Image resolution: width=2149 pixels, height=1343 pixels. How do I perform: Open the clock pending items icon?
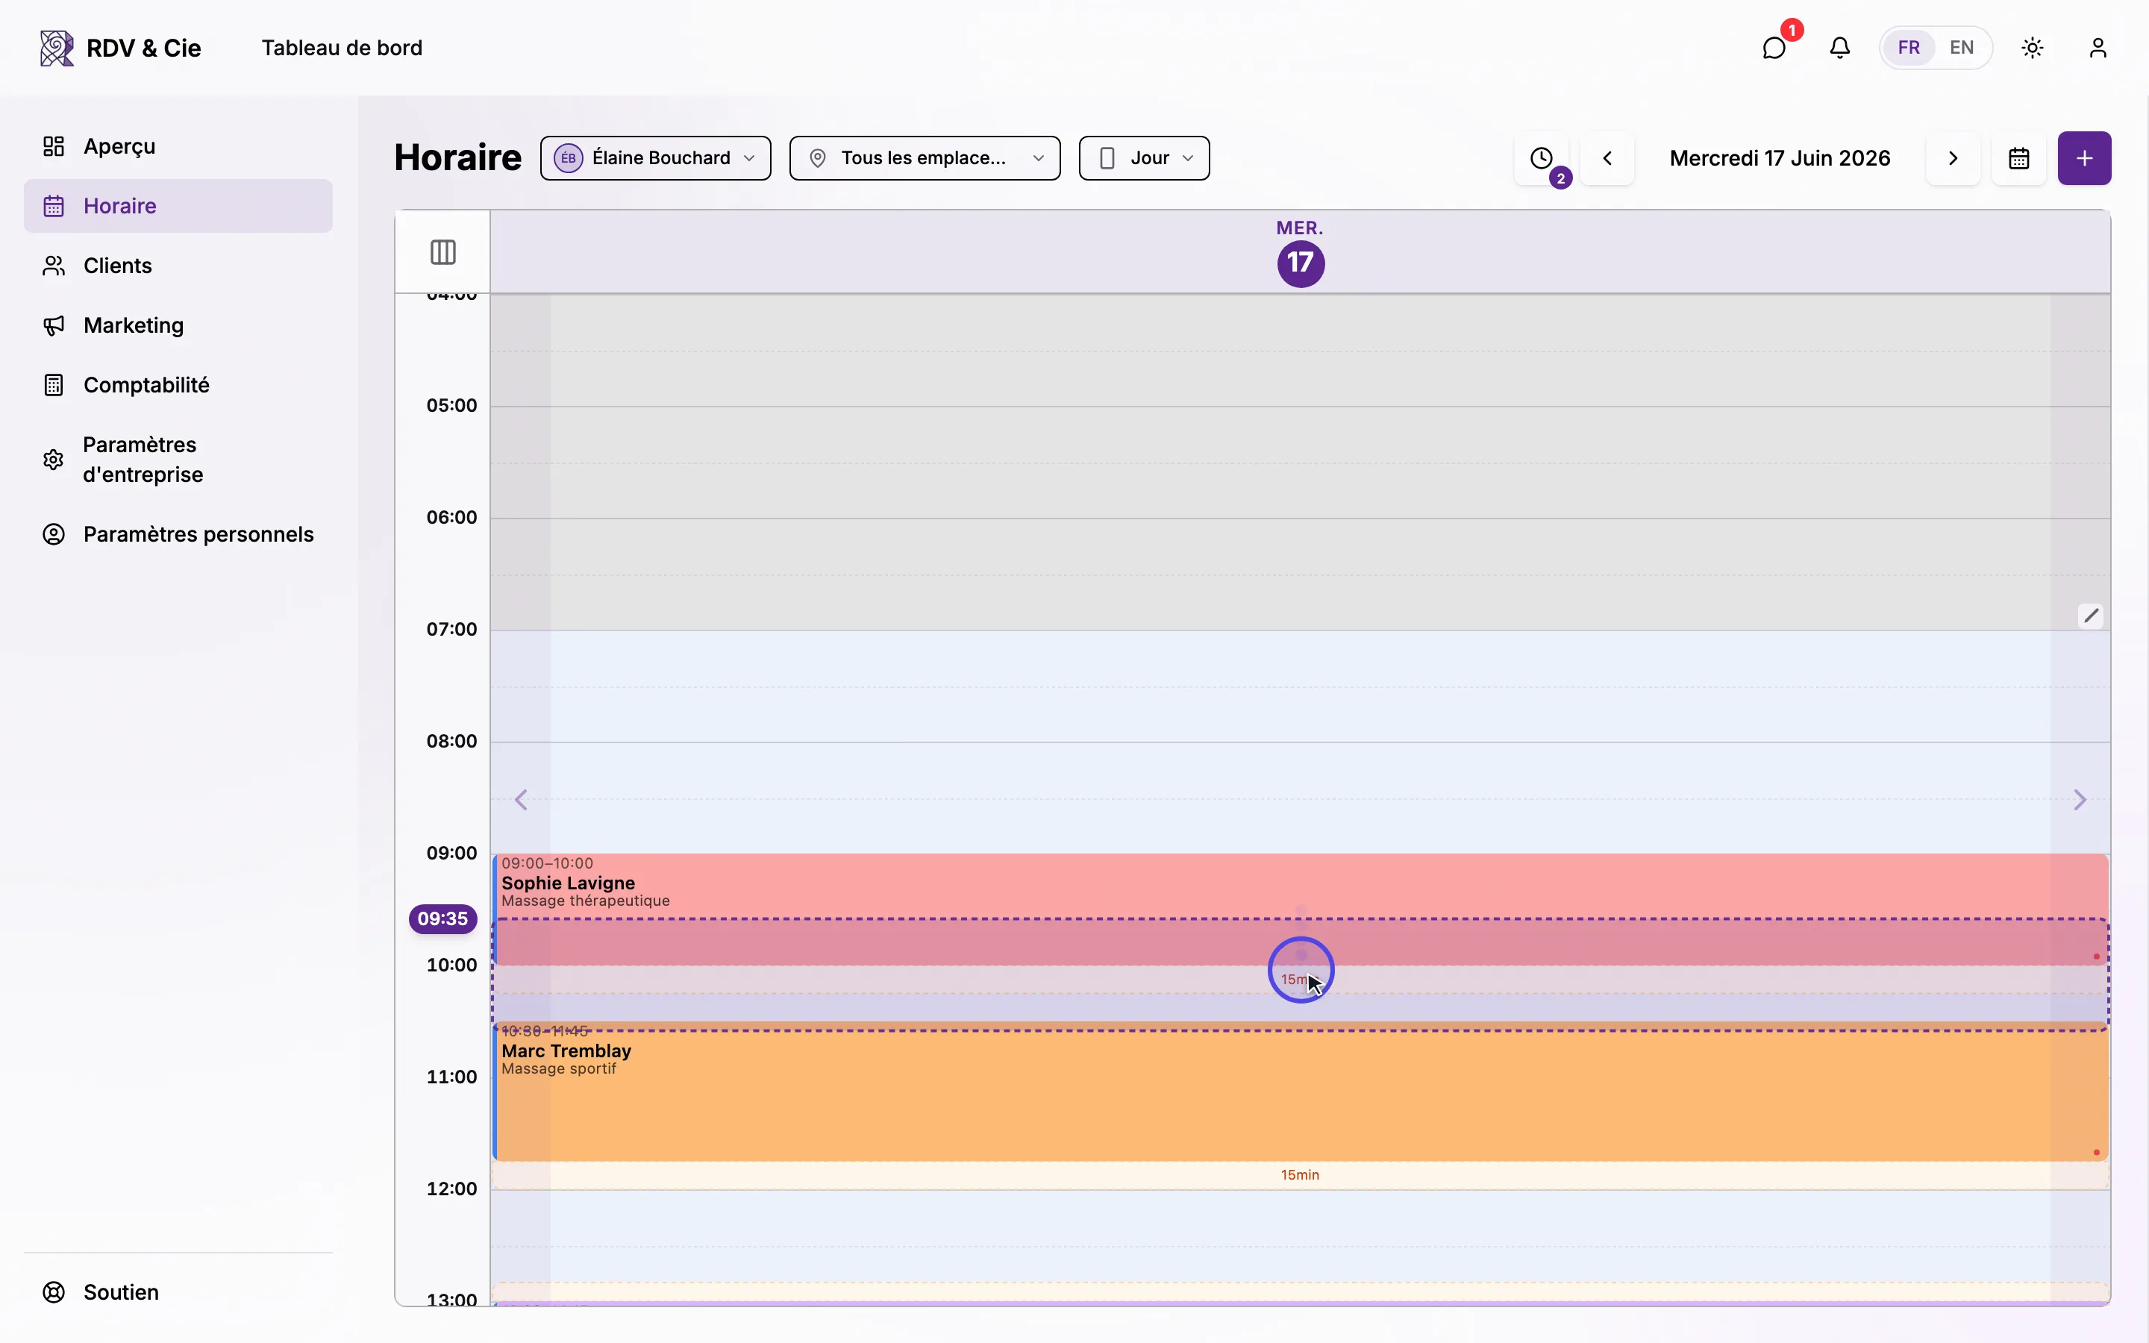pos(1542,158)
